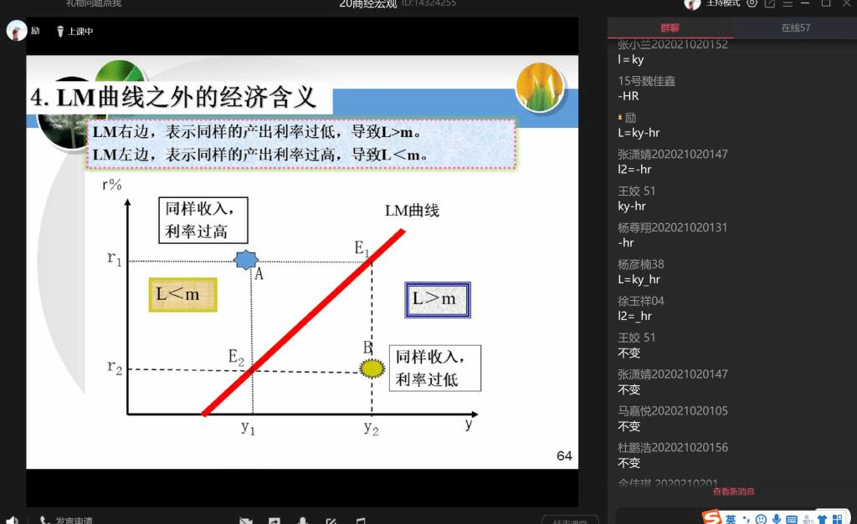Click the blue point A marker

[x=246, y=260]
